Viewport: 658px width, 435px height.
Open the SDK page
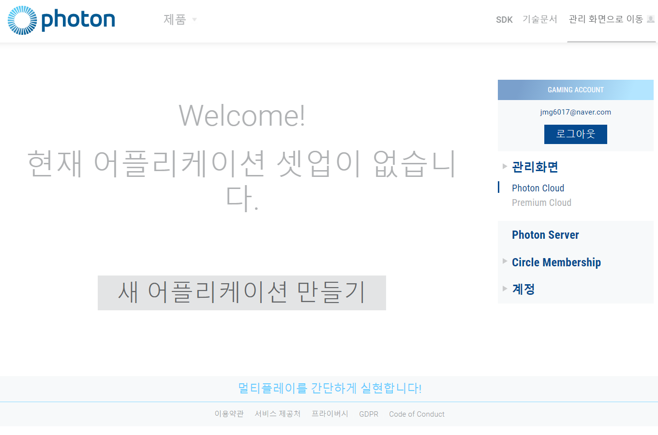point(504,20)
